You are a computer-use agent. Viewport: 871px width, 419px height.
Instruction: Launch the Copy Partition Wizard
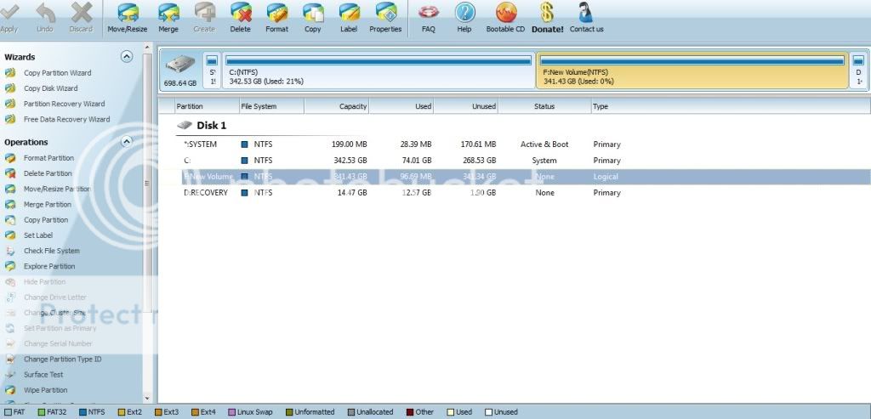[x=57, y=73]
